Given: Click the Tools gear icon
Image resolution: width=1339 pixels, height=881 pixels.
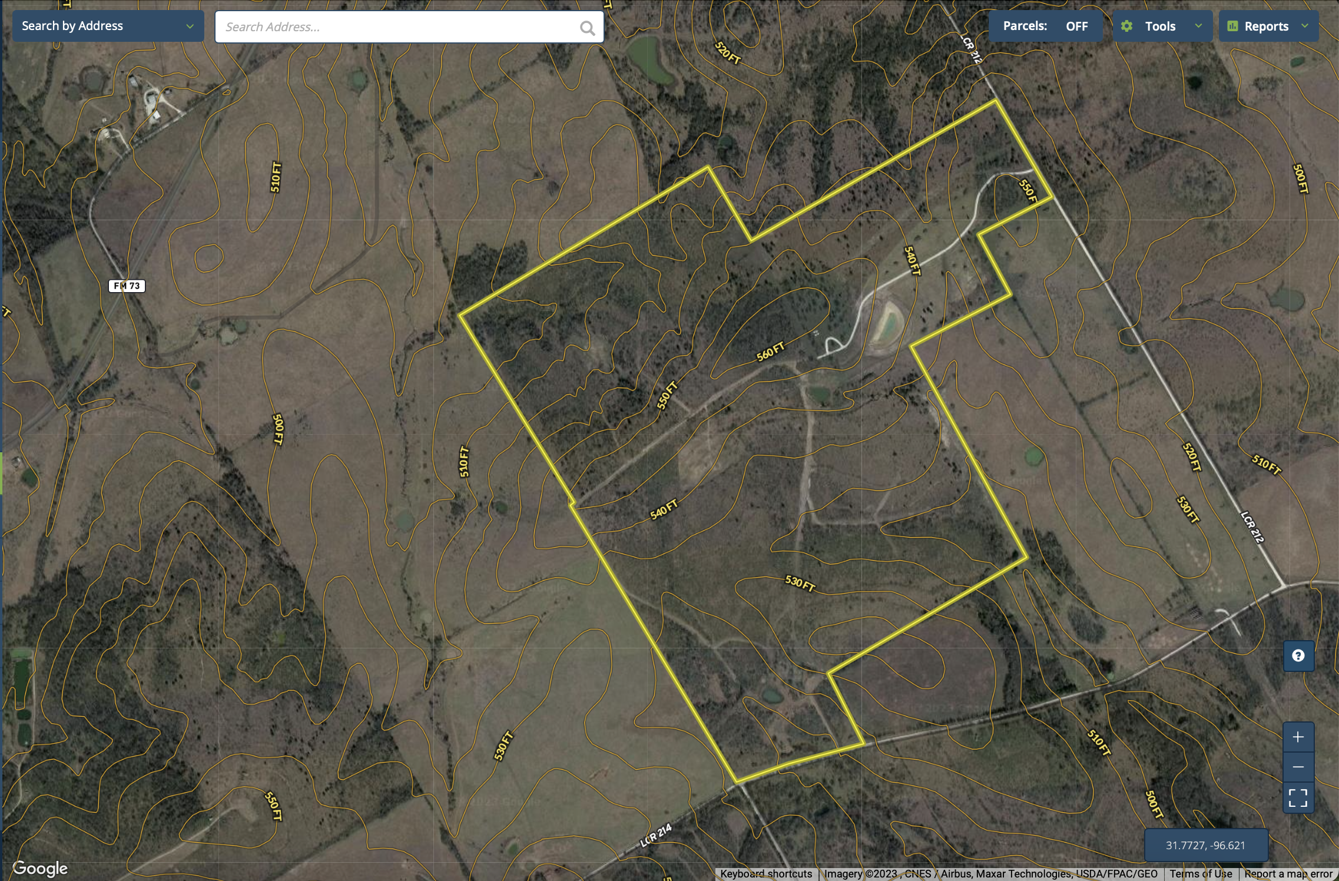Looking at the screenshot, I should pos(1126,26).
